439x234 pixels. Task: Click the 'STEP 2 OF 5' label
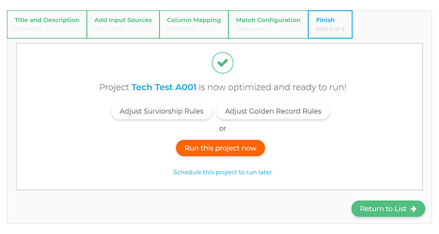108,29
